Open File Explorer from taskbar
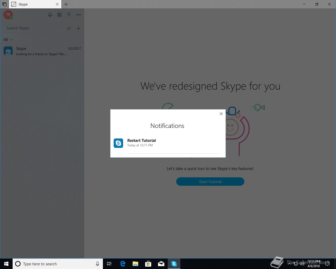Screen dimensions: 336x269 135,264
